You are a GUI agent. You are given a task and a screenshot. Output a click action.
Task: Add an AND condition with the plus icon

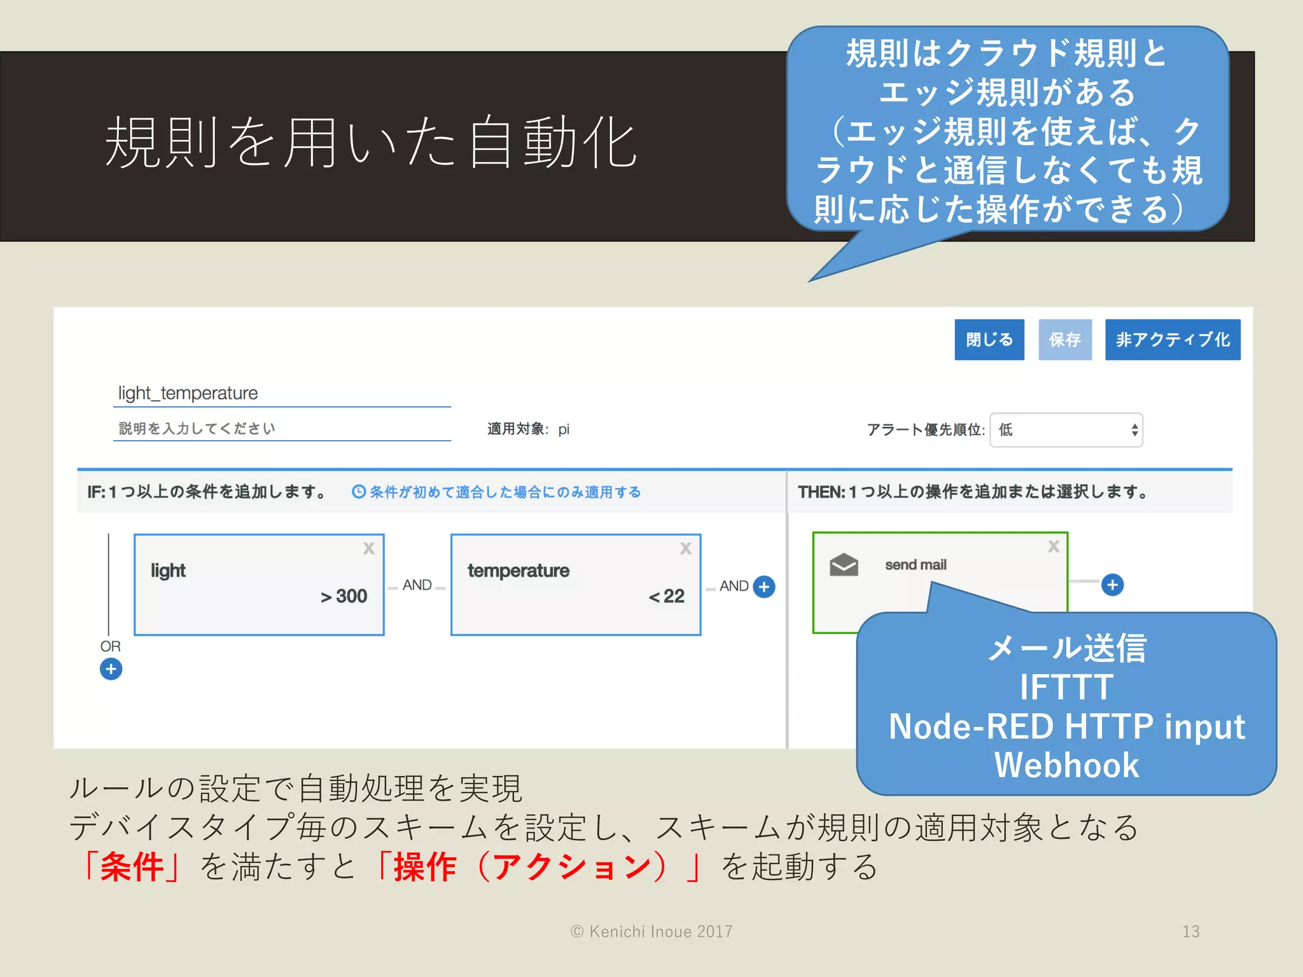tap(764, 586)
